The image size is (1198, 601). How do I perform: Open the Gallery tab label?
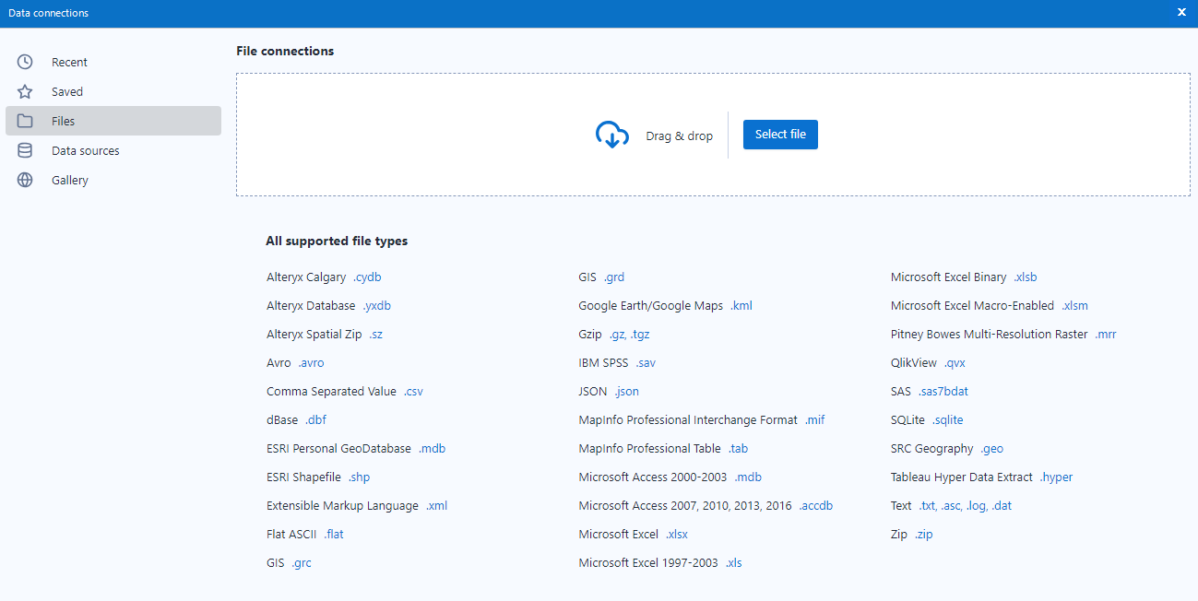70,180
